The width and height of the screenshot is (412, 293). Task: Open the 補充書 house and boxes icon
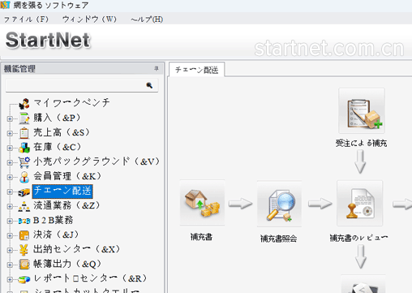pos(203,203)
